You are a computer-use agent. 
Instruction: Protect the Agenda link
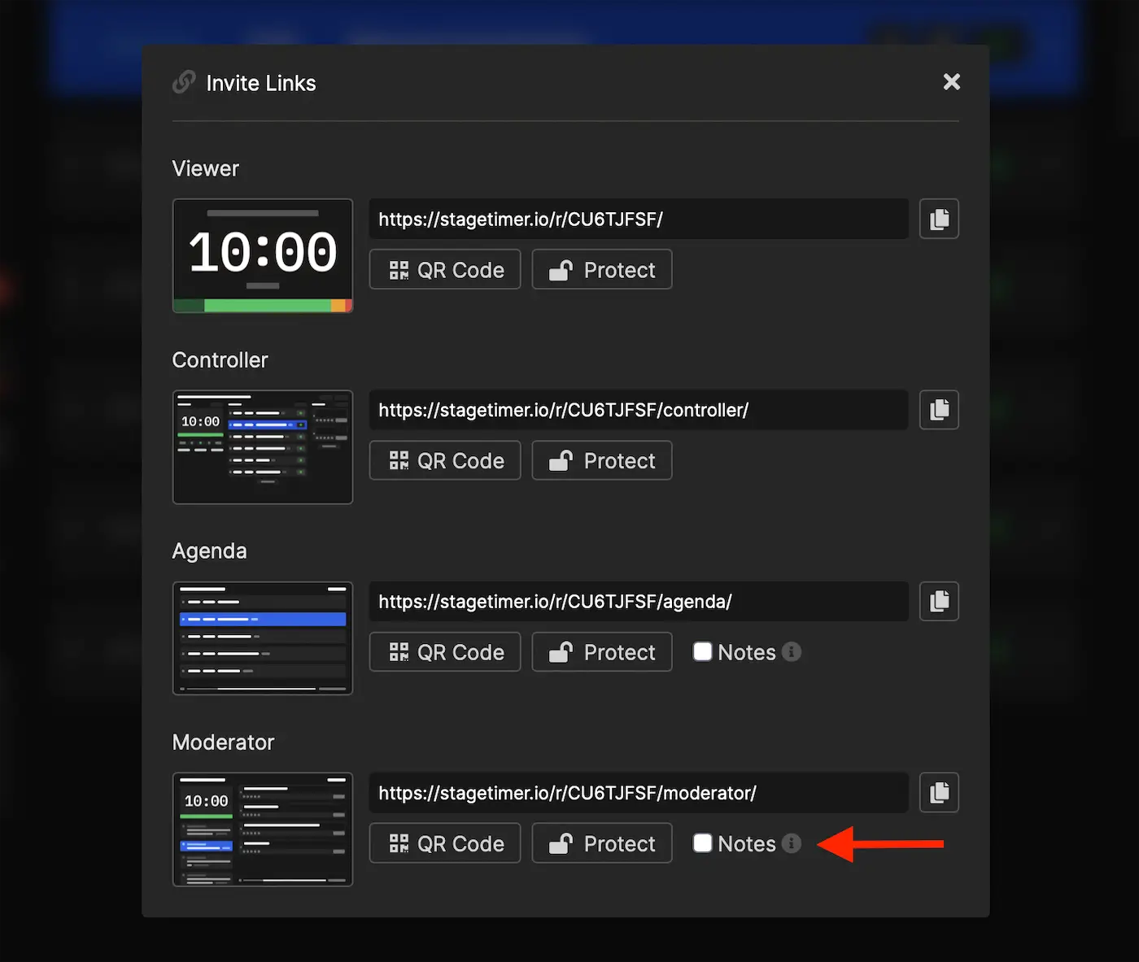click(601, 651)
